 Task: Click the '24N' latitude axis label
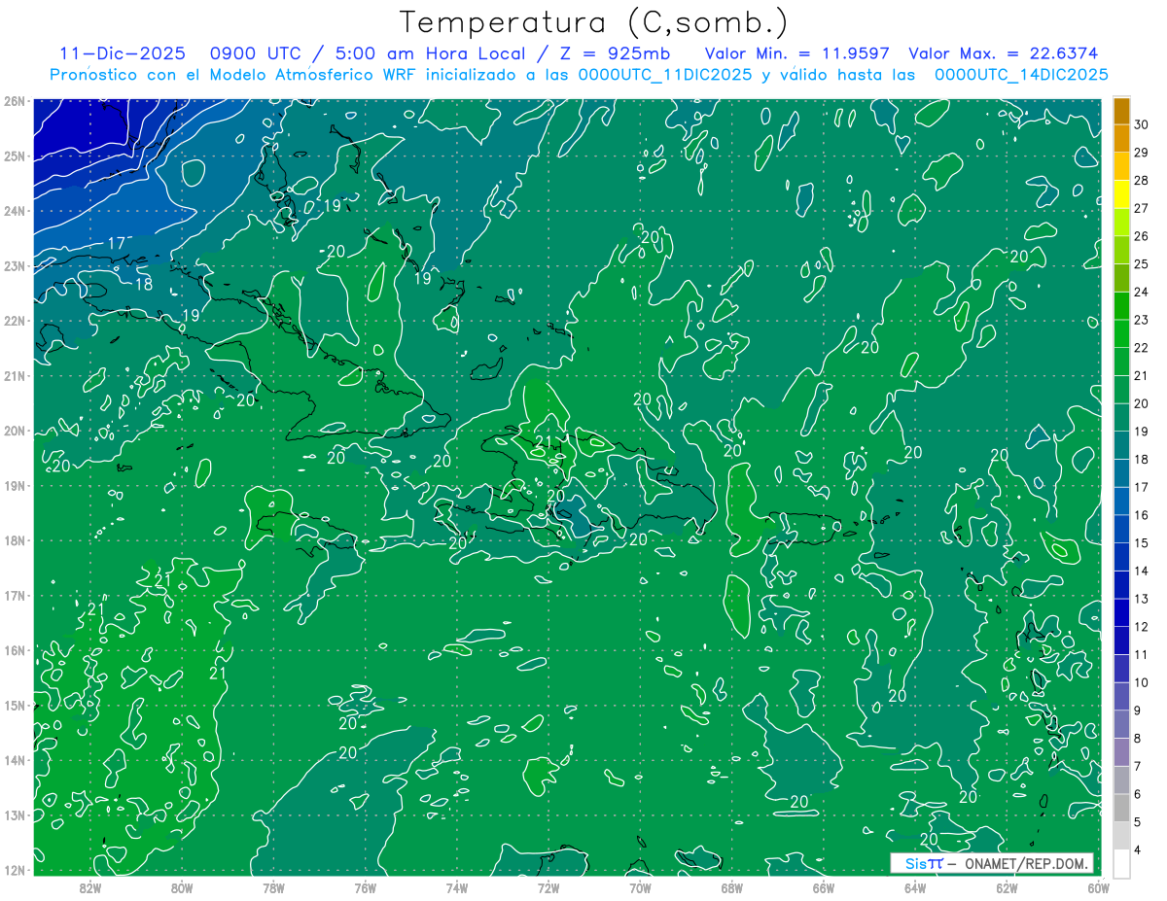14,211
